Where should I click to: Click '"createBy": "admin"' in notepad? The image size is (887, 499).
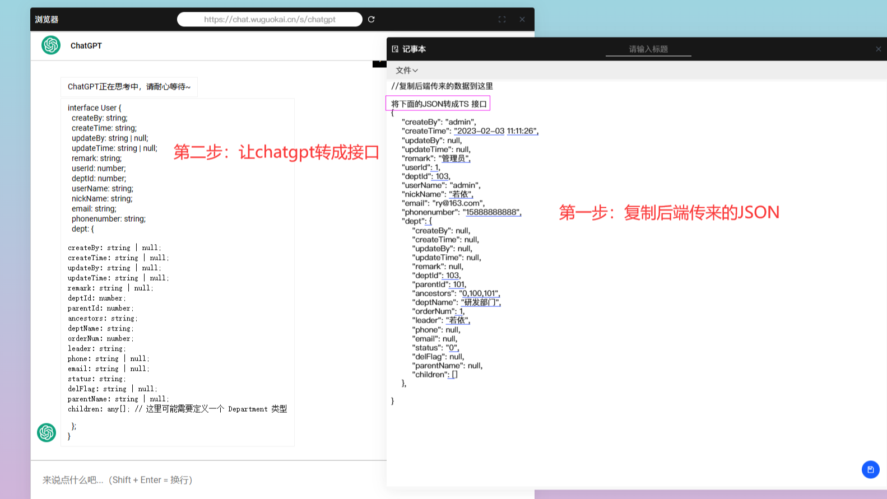[439, 122]
